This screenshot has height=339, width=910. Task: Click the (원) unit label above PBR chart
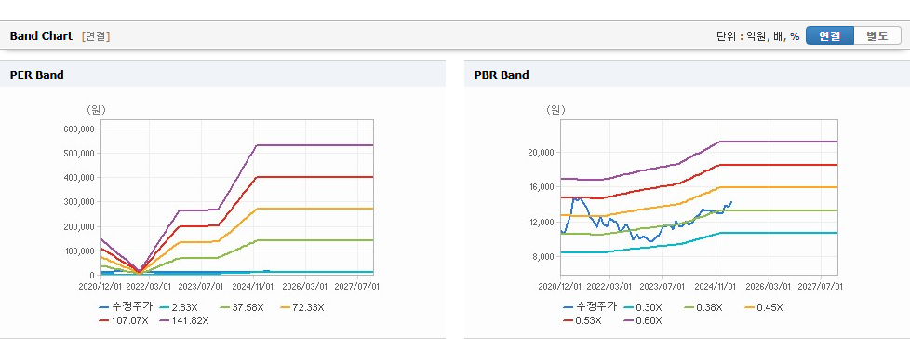coord(555,109)
